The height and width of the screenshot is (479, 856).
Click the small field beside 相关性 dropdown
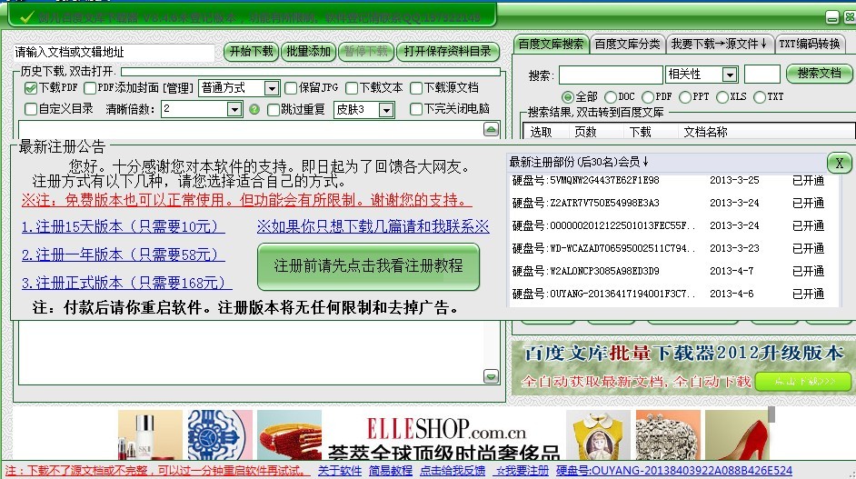coord(762,75)
